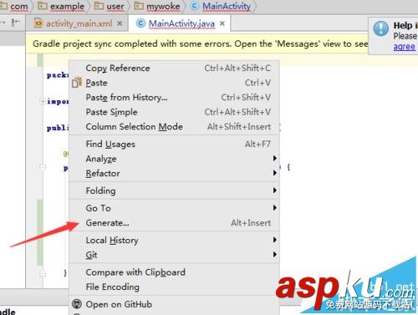Open the Analyze submenu
Viewport: 418px width, 315px height.
point(174,159)
